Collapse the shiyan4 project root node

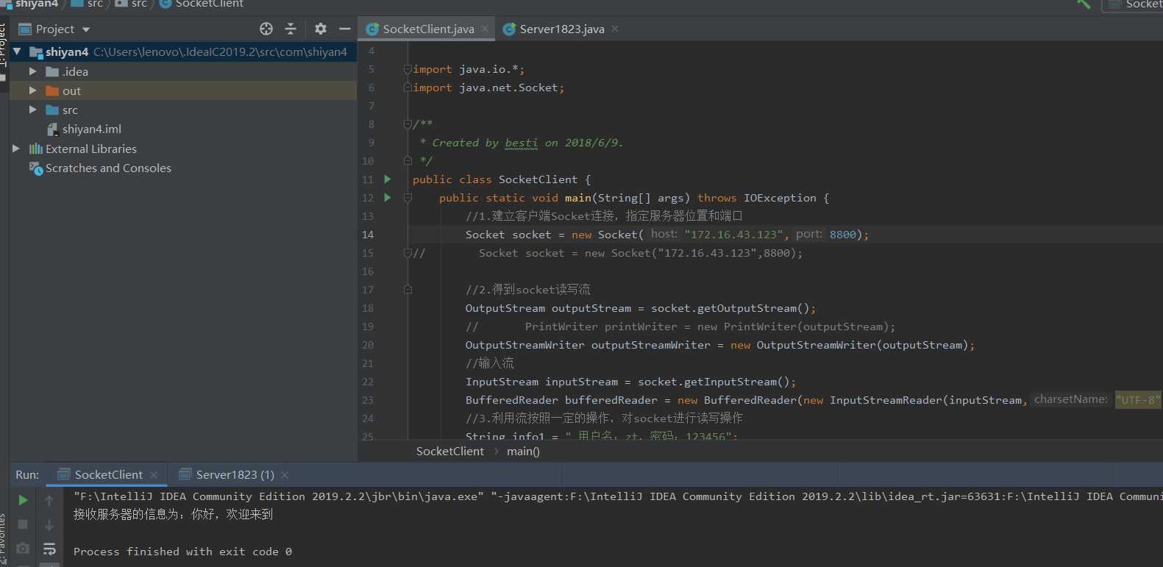17,51
